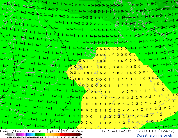Click the legend label -54

[x=9, y=137]
